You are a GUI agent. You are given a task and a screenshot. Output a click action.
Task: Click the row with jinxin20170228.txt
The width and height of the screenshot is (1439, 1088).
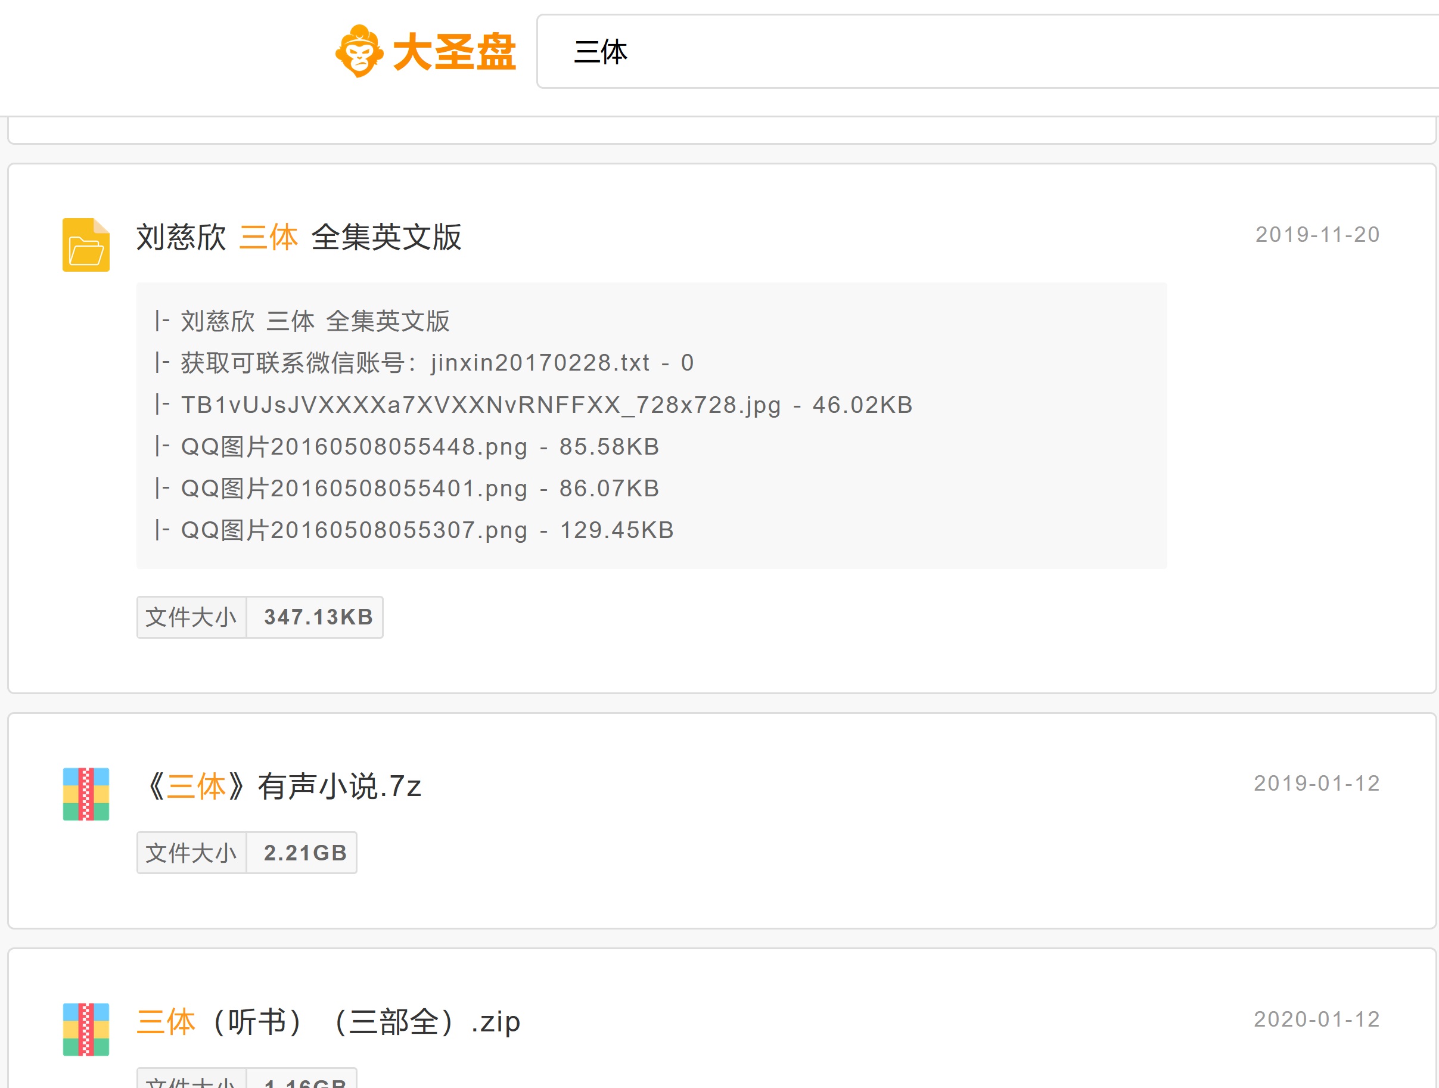(424, 363)
